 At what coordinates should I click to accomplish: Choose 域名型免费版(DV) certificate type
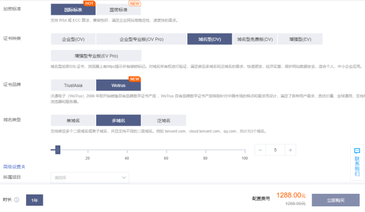tap(255, 39)
